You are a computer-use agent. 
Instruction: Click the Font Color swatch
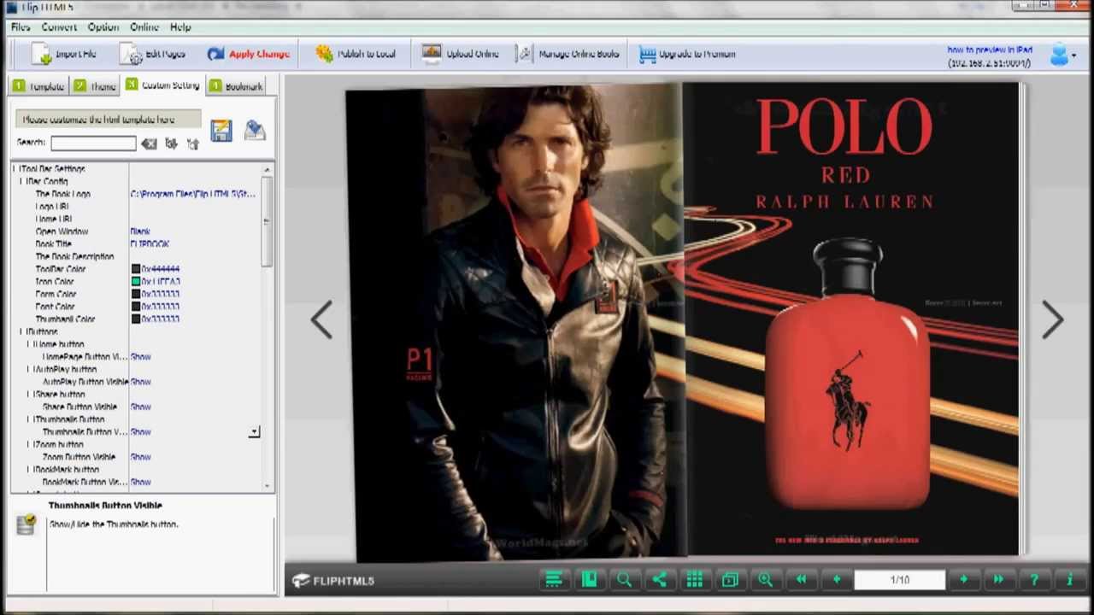click(136, 307)
